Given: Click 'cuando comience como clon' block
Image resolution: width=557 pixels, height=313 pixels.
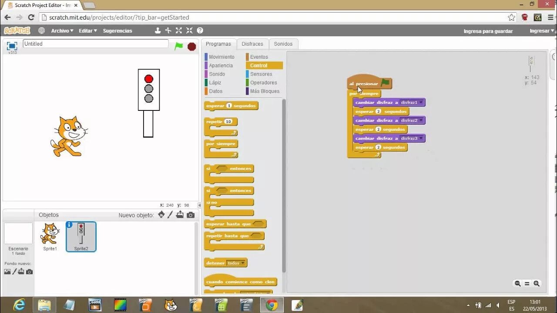Looking at the screenshot, I should tap(240, 281).
